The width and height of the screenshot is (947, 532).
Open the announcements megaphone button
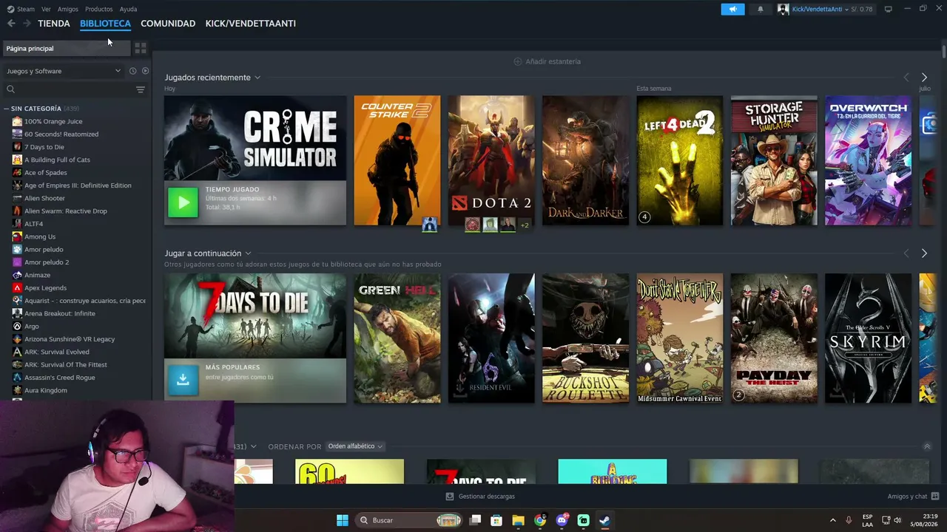click(x=732, y=9)
